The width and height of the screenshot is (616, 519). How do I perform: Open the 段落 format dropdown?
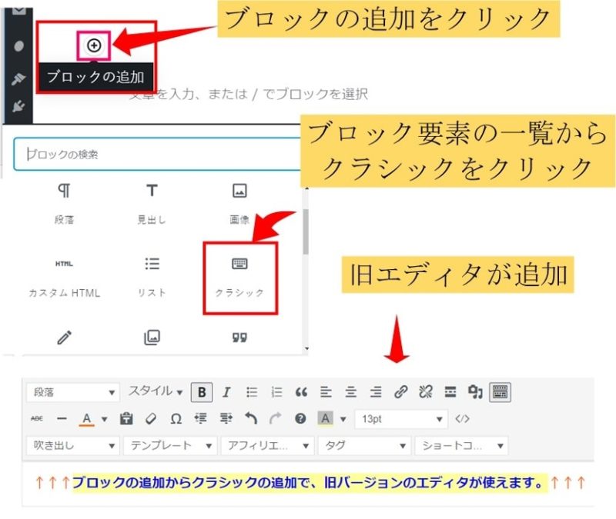coord(72,392)
